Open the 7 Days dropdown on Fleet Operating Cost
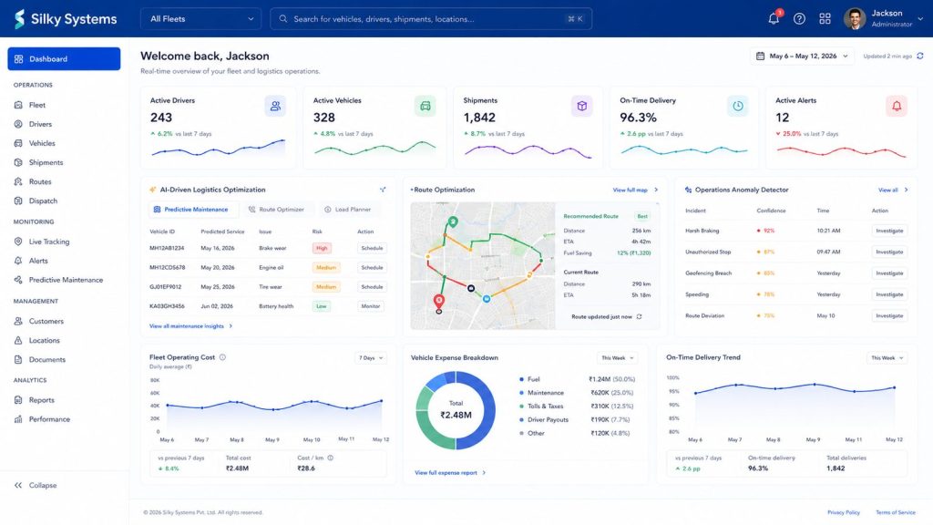 point(371,357)
